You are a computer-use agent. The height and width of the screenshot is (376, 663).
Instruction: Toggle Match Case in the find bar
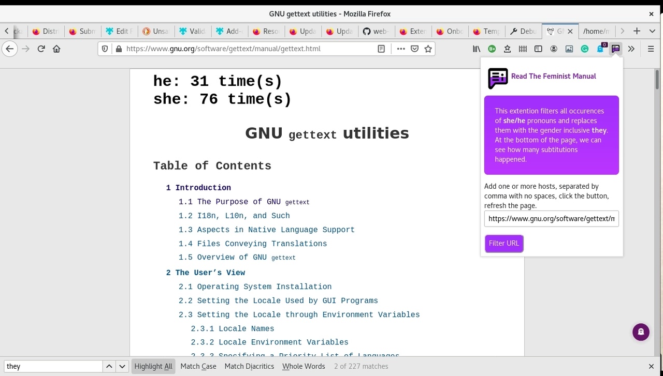pyautogui.click(x=198, y=366)
